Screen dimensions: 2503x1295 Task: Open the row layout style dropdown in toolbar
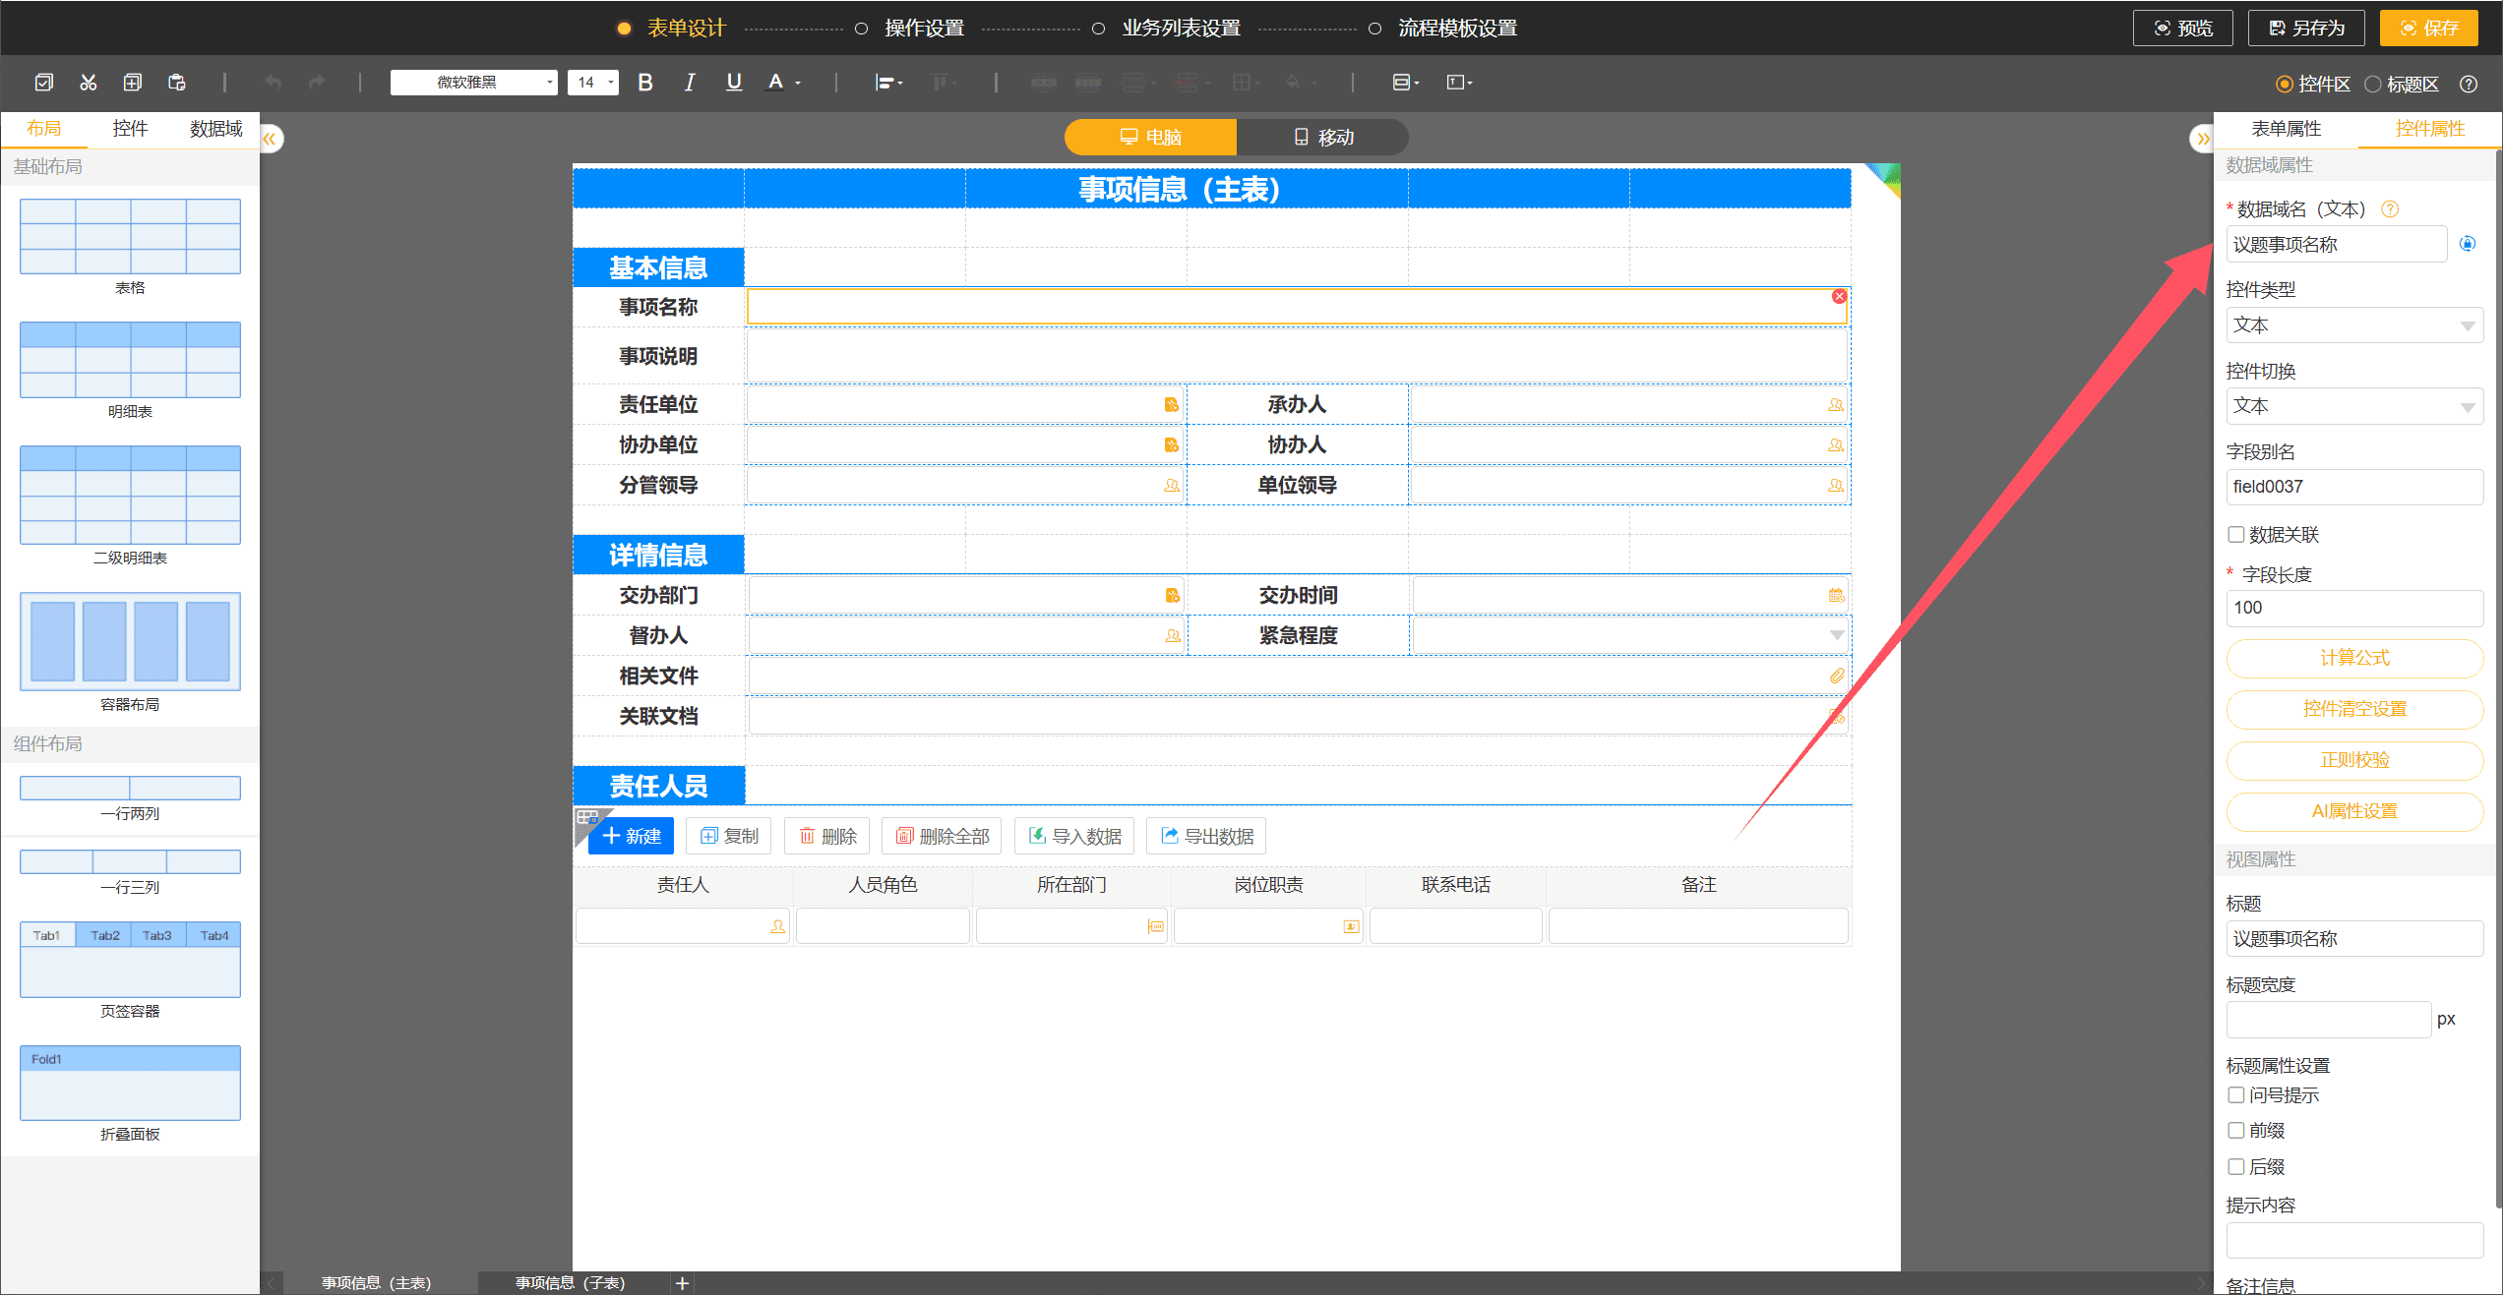pos(1405,83)
